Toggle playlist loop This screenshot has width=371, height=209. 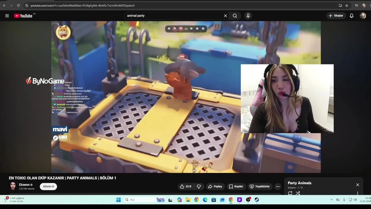tap(290, 193)
